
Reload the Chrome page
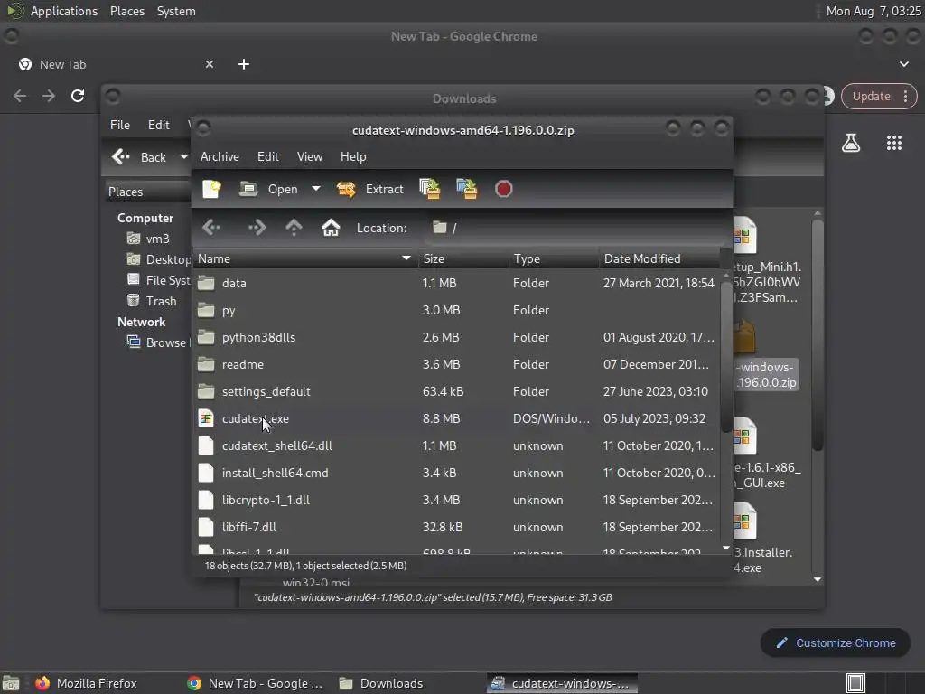point(78,96)
